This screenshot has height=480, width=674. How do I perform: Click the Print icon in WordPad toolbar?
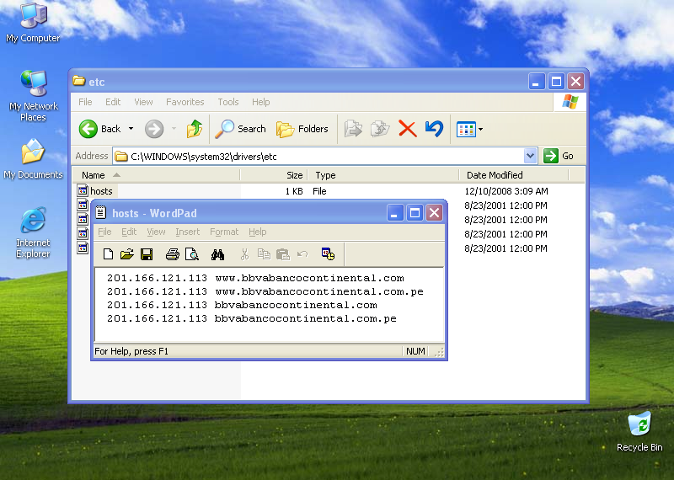coord(173,254)
